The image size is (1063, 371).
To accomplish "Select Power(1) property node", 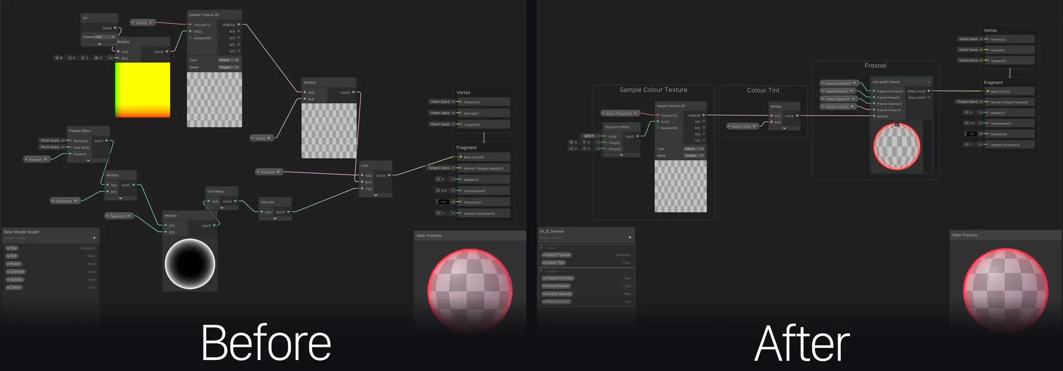I will (36, 159).
